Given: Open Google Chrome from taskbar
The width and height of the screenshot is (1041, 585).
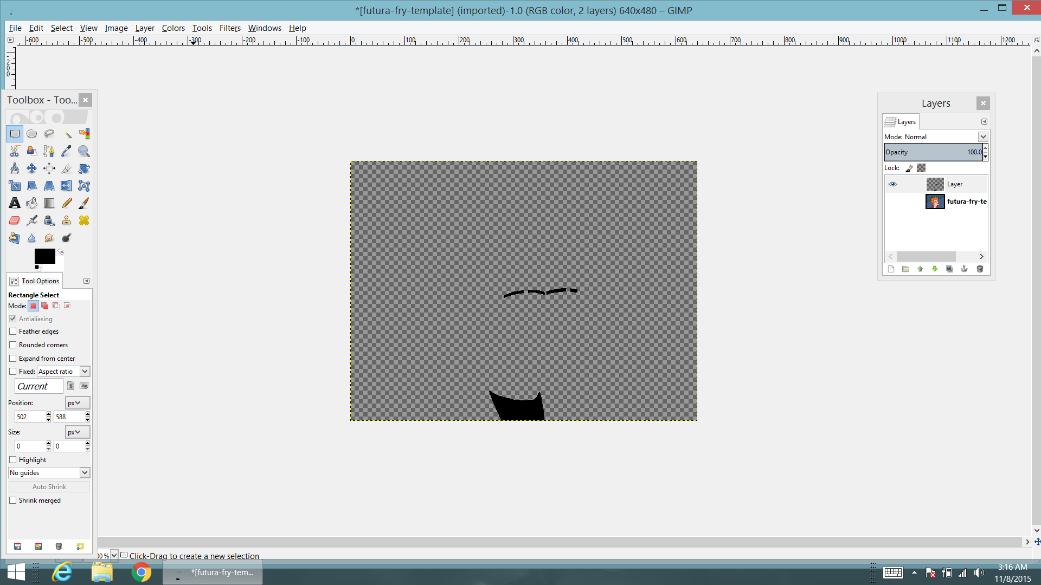Looking at the screenshot, I should coord(142,572).
